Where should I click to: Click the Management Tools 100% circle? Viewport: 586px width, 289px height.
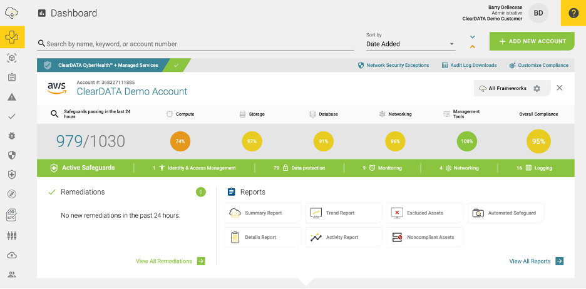(467, 141)
